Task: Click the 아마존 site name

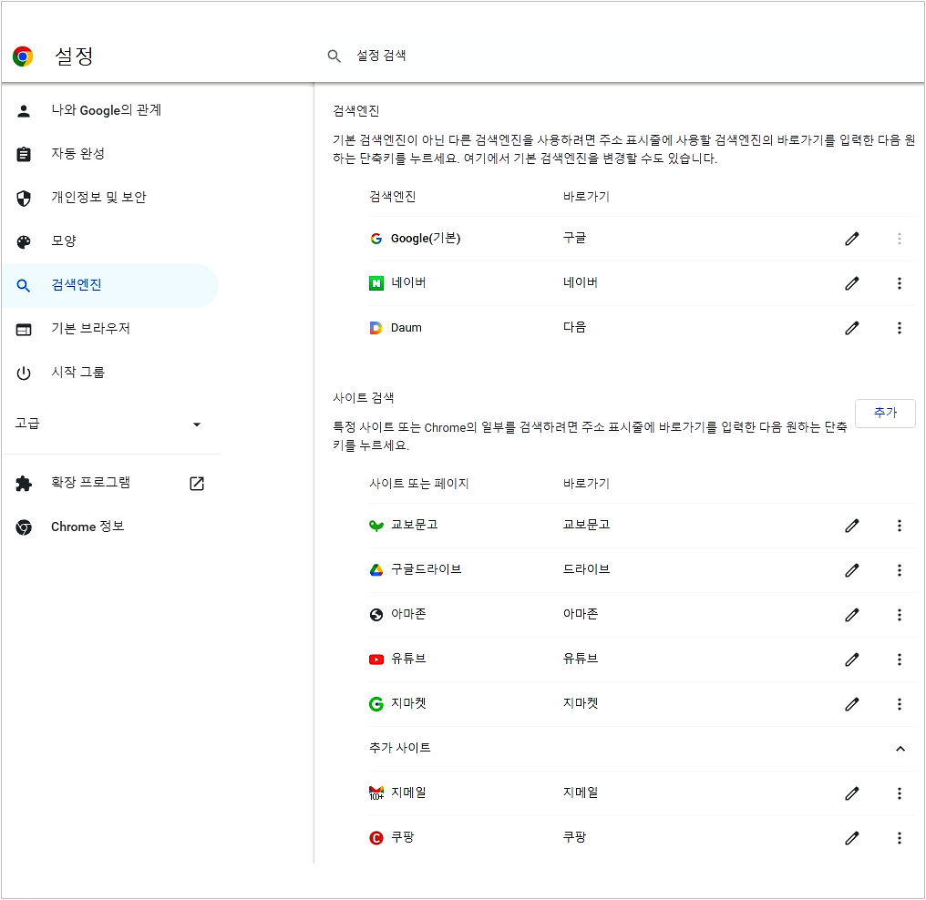Action: [x=408, y=614]
